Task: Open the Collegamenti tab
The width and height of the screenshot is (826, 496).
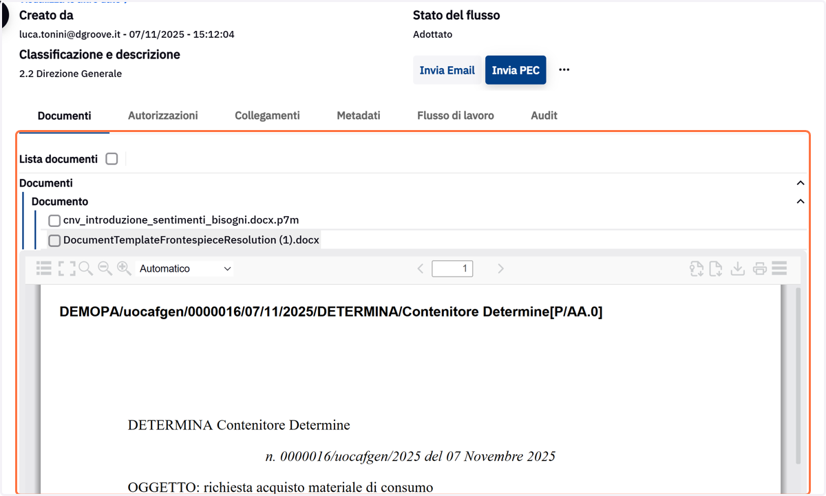Action: click(267, 116)
